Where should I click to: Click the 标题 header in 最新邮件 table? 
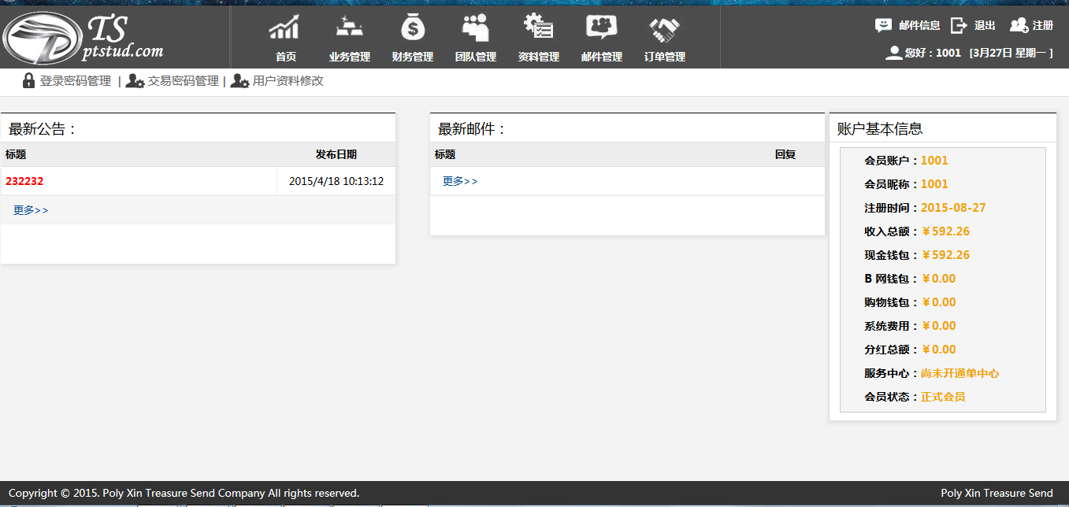[x=445, y=154]
